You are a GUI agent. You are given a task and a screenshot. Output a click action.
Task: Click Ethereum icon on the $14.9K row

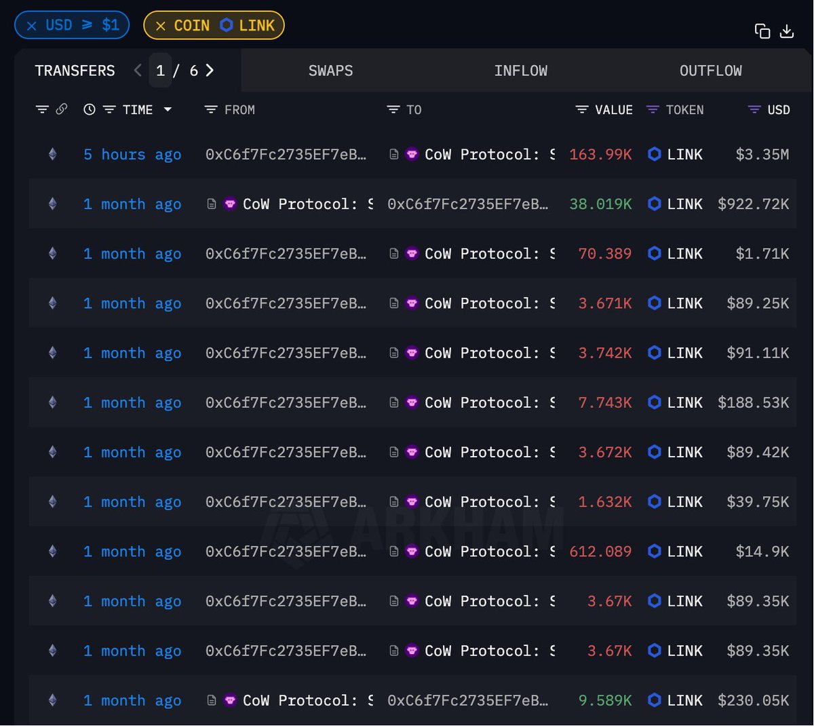tap(52, 552)
